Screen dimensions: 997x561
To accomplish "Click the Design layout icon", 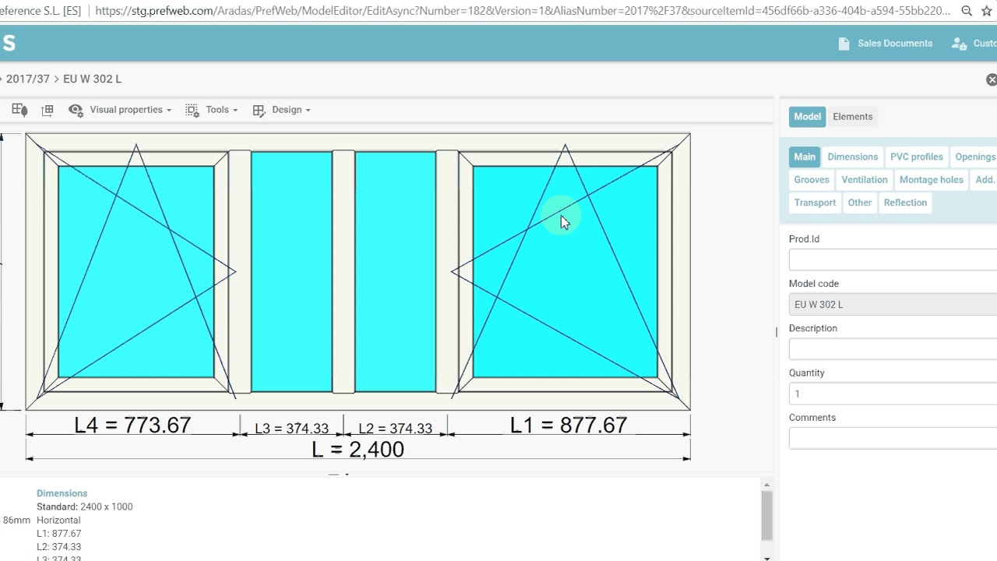I will [259, 110].
